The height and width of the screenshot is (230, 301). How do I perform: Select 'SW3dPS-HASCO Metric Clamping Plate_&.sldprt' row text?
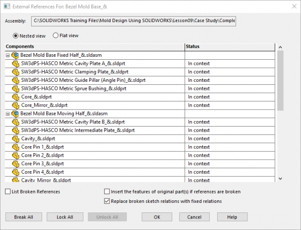pyautogui.click(x=75, y=72)
